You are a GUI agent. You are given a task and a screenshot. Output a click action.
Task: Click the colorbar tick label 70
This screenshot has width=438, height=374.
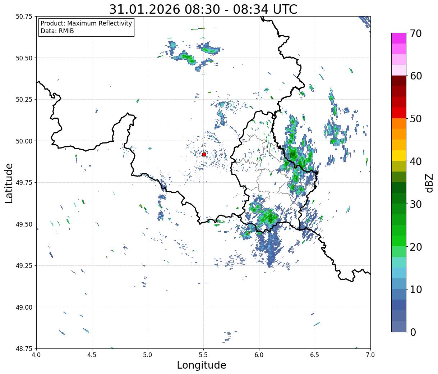click(416, 33)
